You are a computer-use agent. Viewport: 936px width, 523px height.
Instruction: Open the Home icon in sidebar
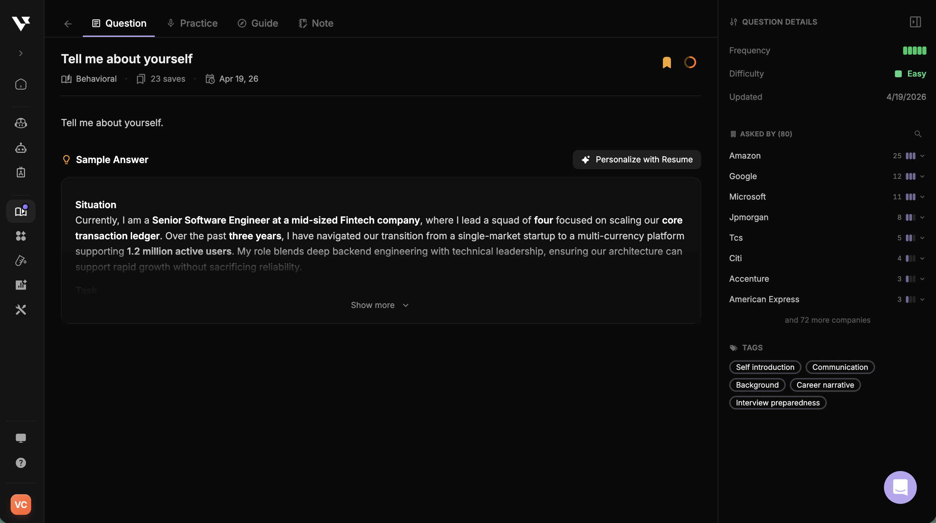pyautogui.click(x=21, y=84)
